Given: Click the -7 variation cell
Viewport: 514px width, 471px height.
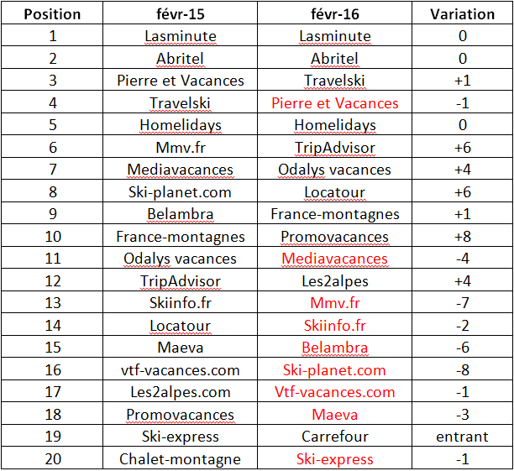Looking at the screenshot, I should [462, 302].
